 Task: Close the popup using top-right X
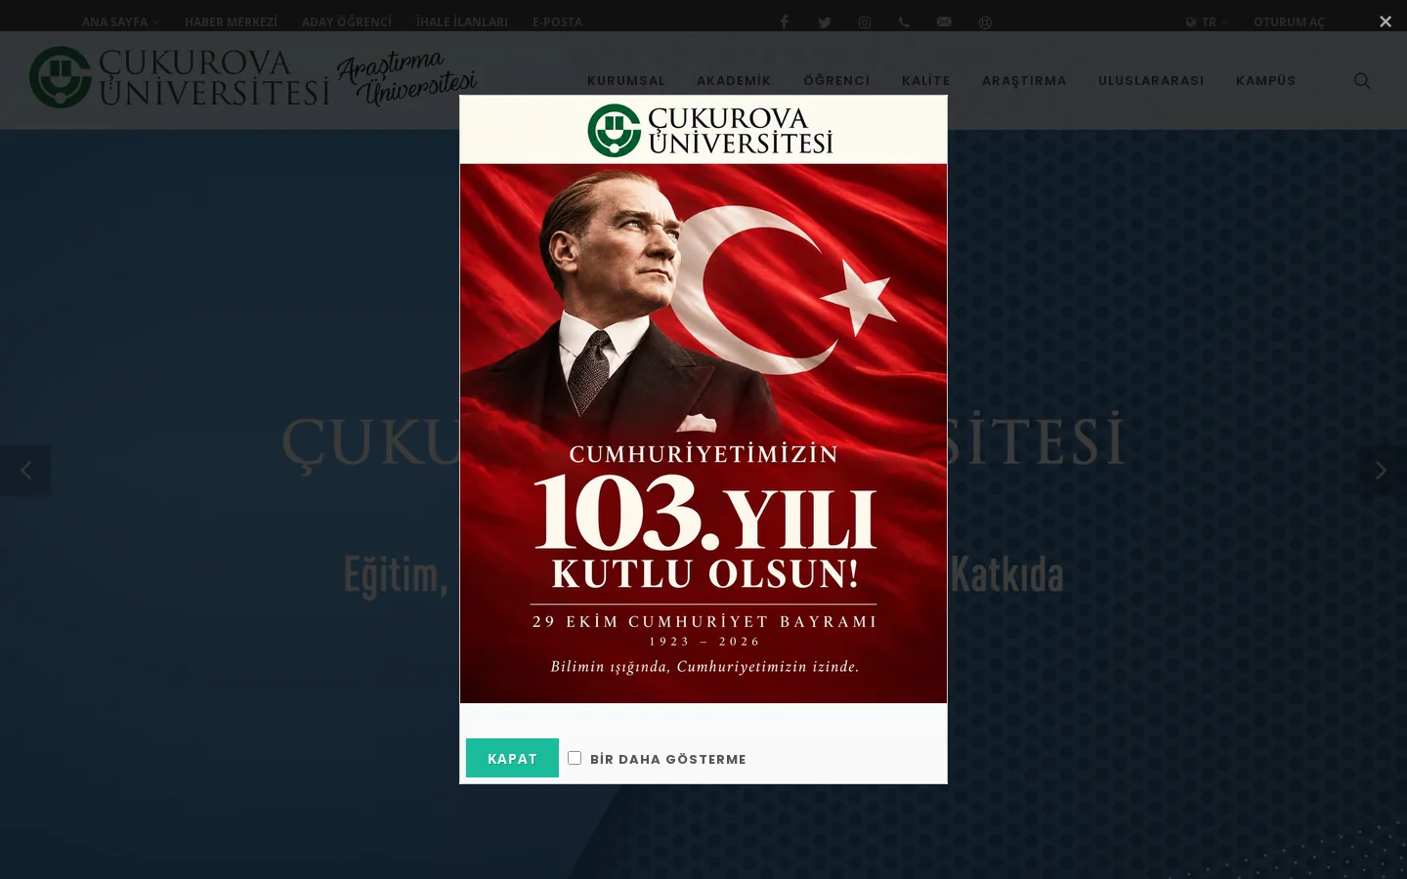[1386, 21]
